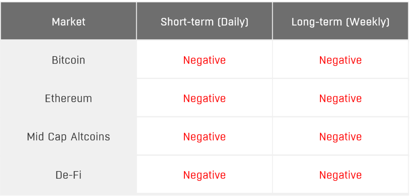Select the Bitcoin row label

(68, 60)
